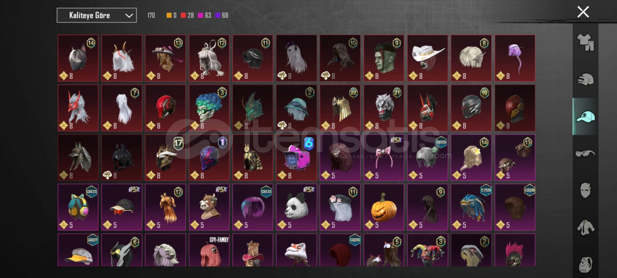
Task: Select the pink TV head item
Action: tap(296, 158)
